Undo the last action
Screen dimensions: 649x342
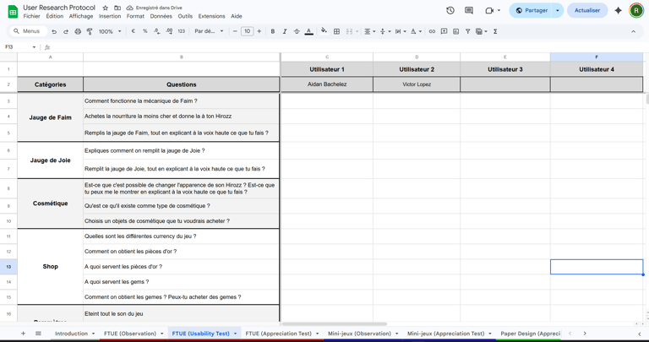click(x=54, y=31)
